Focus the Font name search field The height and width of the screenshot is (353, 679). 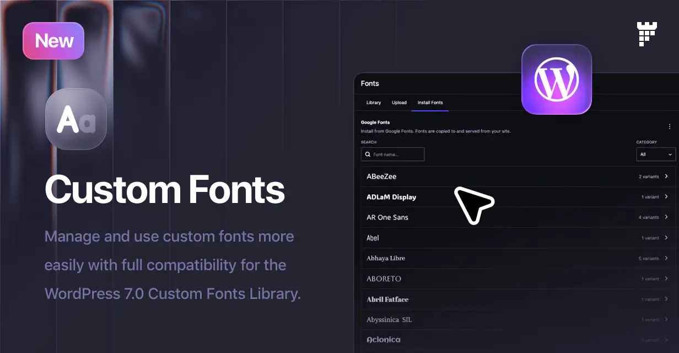pyautogui.click(x=392, y=154)
